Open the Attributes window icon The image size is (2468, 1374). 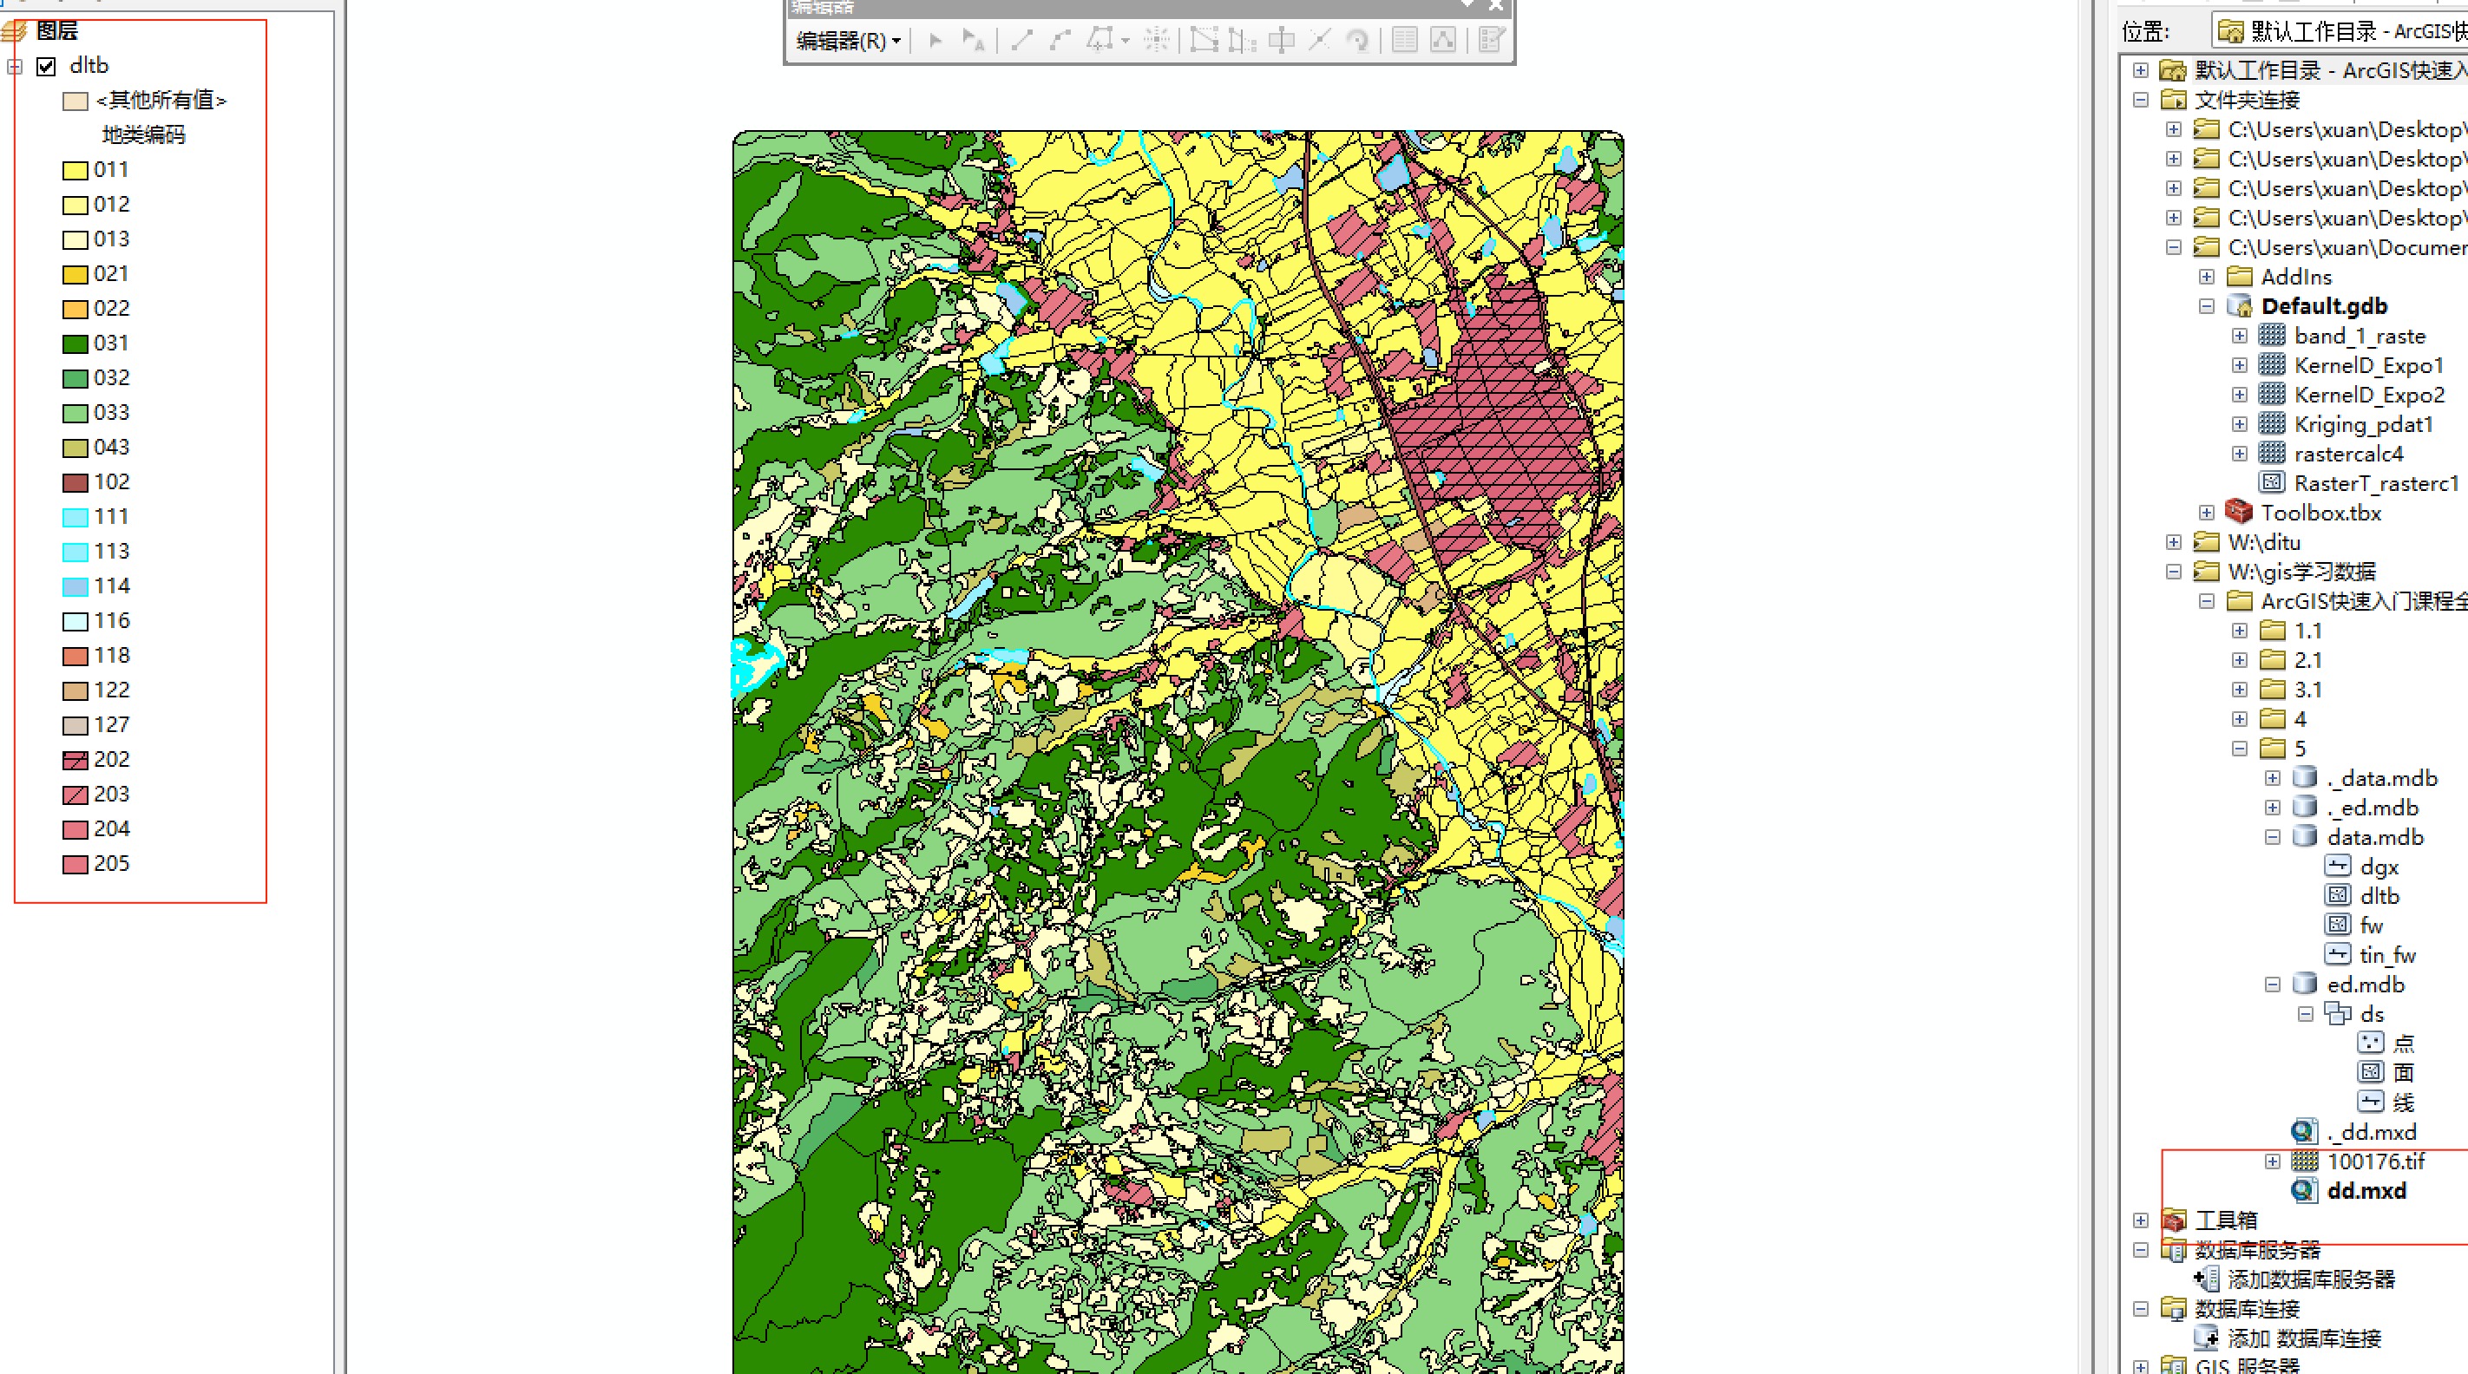[x=1405, y=40]
